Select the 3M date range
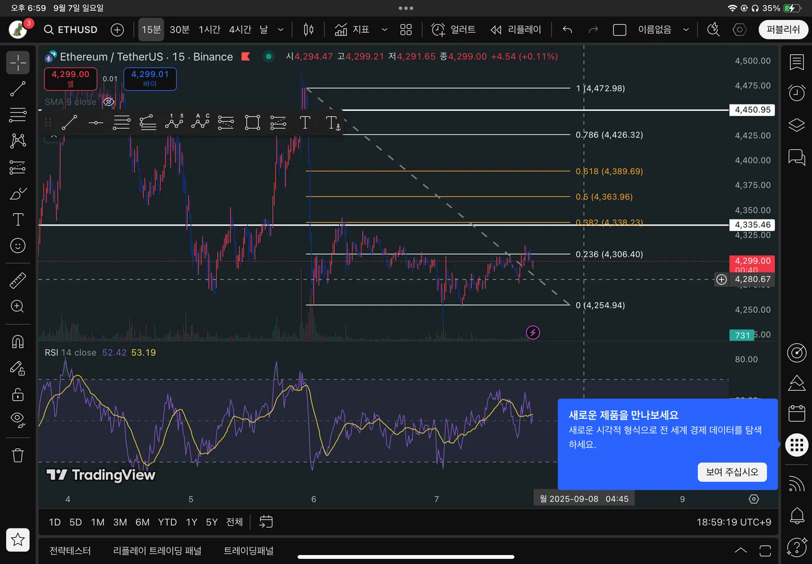The width and height of the screenshot is (812, 564). pos(120,522)
